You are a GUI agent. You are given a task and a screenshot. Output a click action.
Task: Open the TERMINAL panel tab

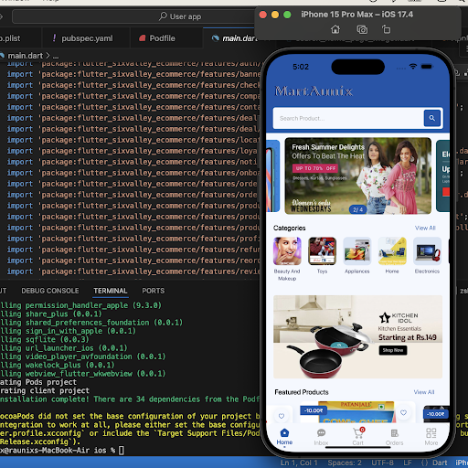click(111, 291)
